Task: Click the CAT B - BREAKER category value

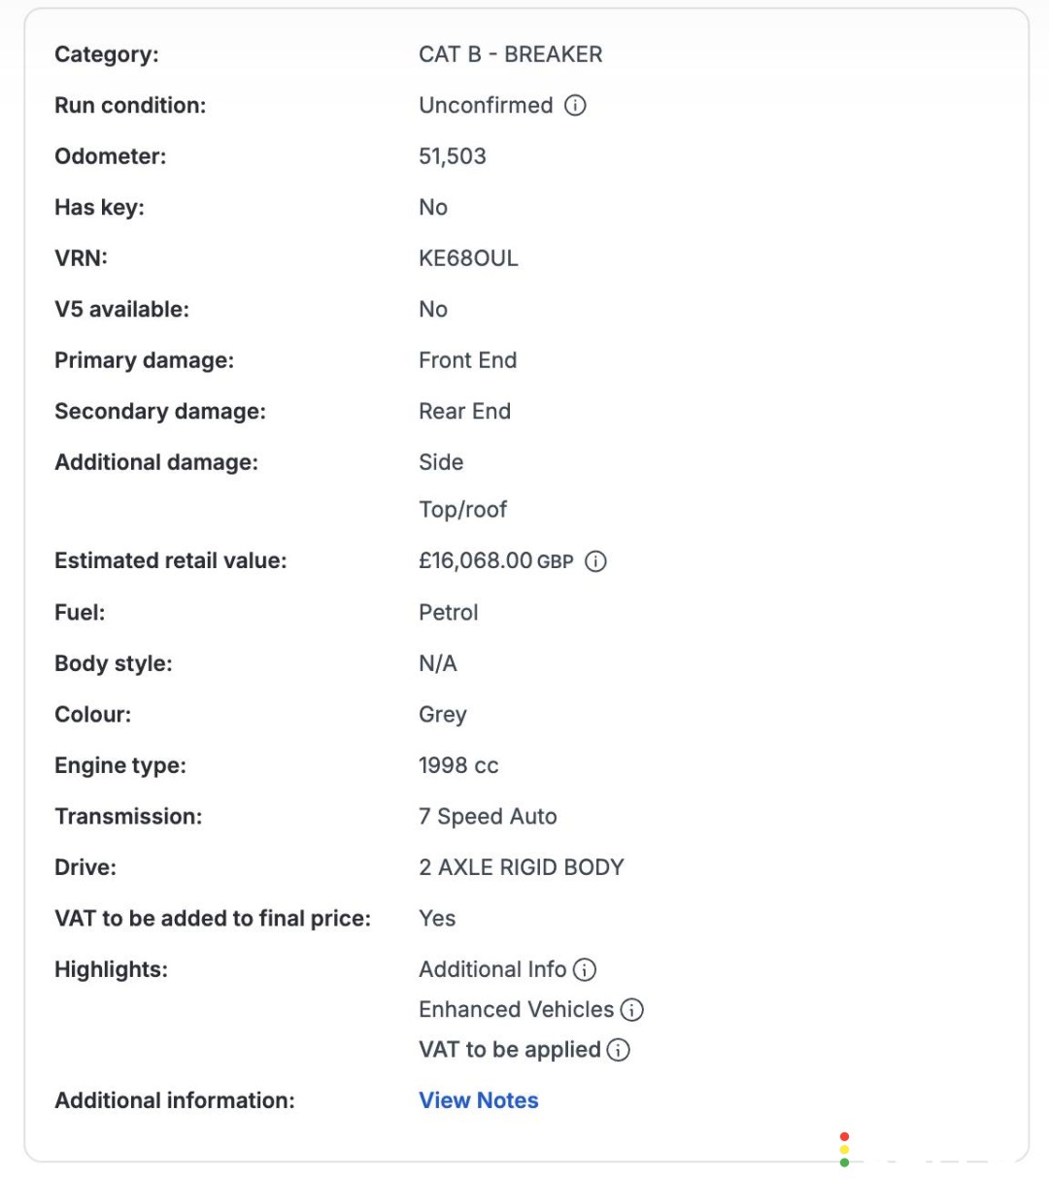Action: 510,54
